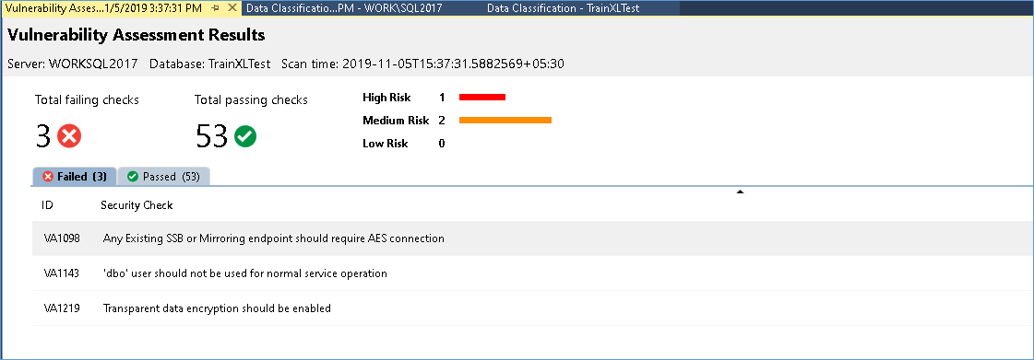Pin the Vulnerability Assessment tab with pushpin icon

point(216,8)
